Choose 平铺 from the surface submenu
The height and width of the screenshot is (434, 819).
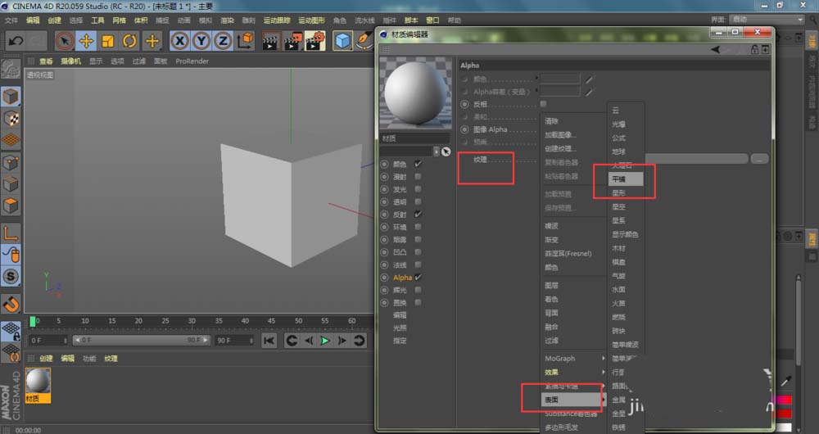click(627, 179)
